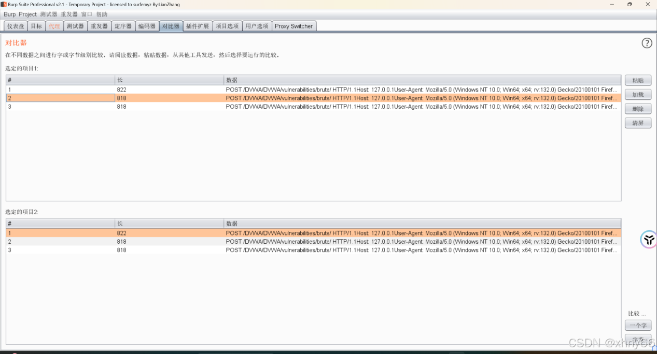Switch to the 用户选项 tab
Viewport: 657px width, 354px height.
point(257,26)
